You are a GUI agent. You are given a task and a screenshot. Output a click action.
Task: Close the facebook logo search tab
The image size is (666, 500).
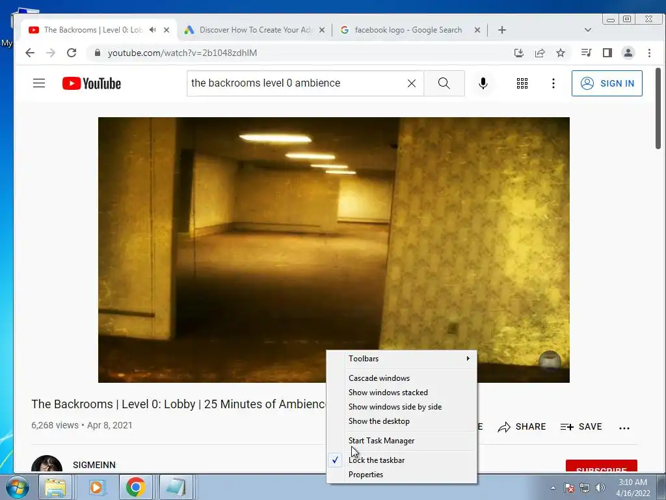[x=477, y=30]
